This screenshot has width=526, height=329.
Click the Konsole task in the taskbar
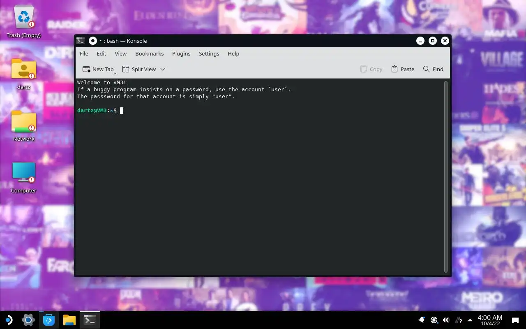tap(90, 320)
